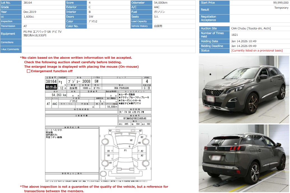The height and width of the screenshot is (193, 290).
Task: Select the Seats value 5人
Action: pyautogui.click(x=156, y=17)
